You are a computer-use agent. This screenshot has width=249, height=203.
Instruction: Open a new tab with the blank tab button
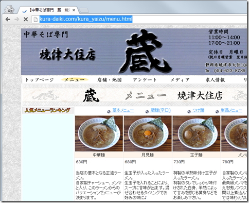click(84, 10)
